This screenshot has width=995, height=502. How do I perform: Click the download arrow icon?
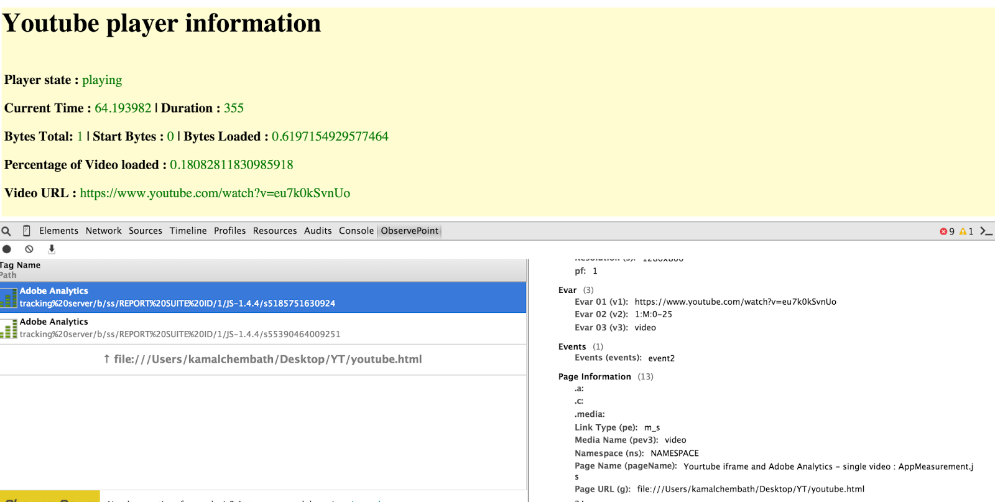click(52, 249)
